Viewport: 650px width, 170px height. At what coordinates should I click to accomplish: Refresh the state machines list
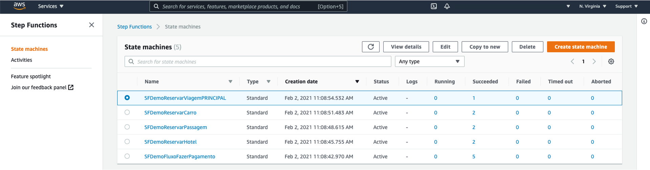[371, 47]
